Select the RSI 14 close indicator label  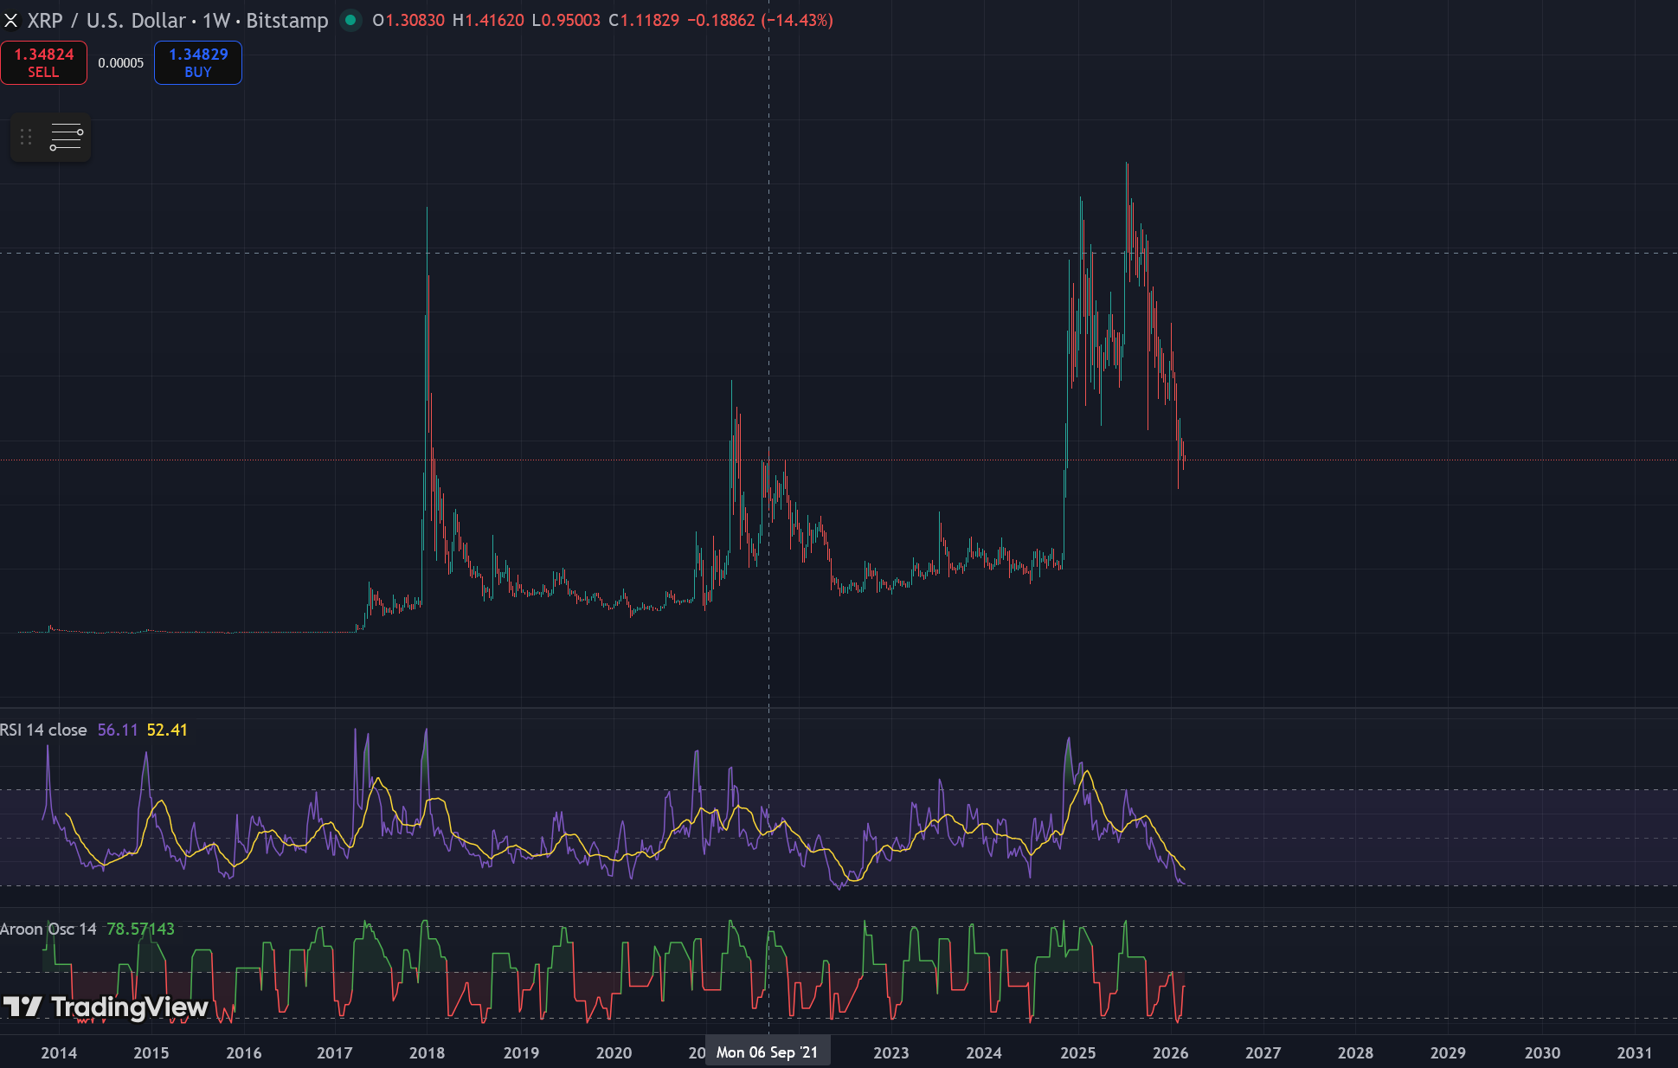43,730
